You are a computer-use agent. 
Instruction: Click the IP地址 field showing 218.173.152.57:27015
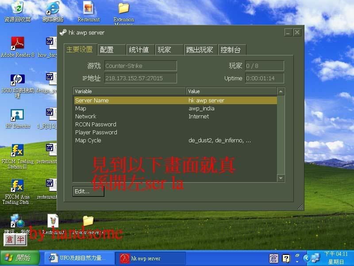tap(140, 78)
